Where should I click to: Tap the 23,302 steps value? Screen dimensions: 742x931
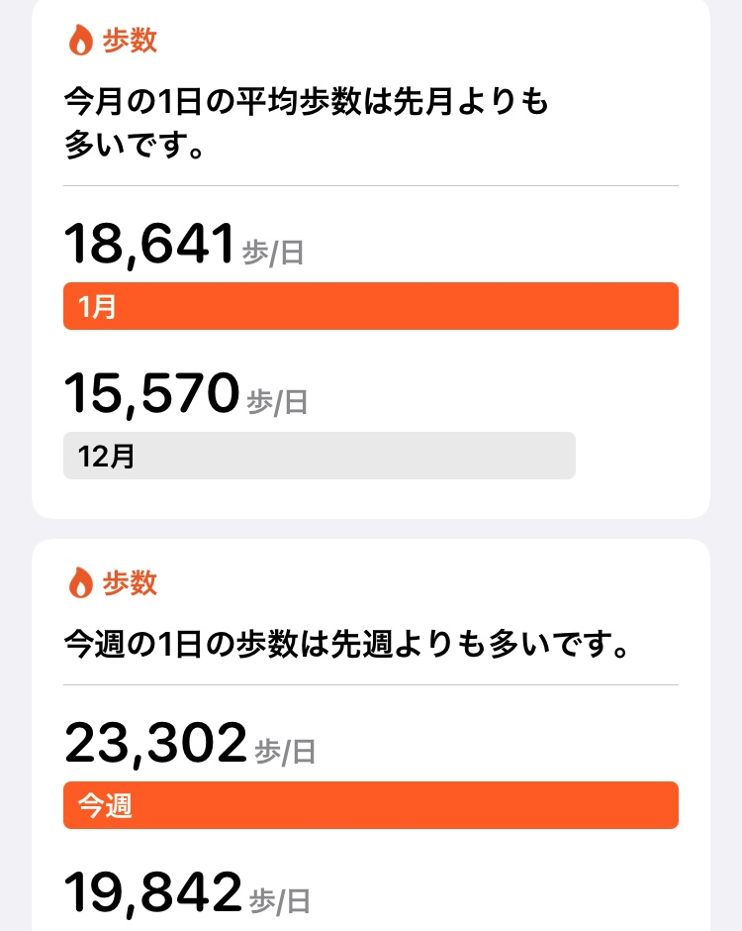tap(155, 743)
